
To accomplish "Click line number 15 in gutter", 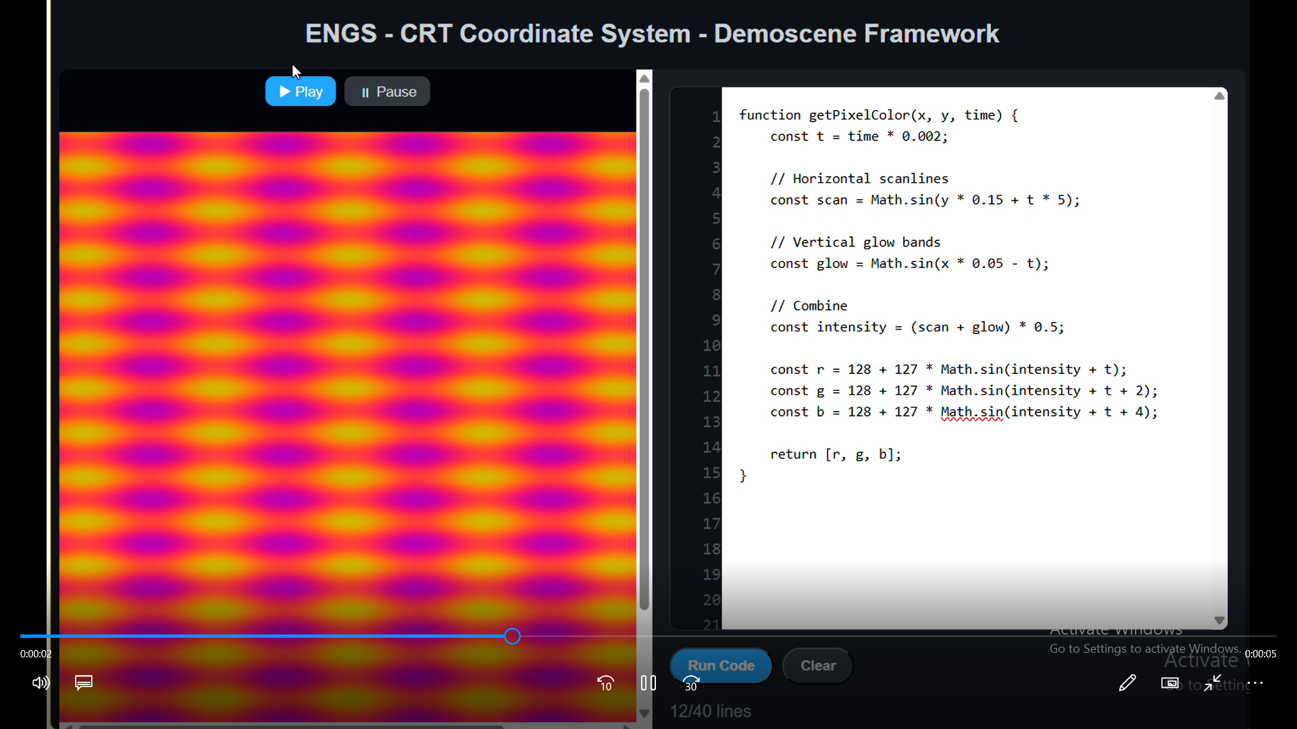I will pos(711,473).
